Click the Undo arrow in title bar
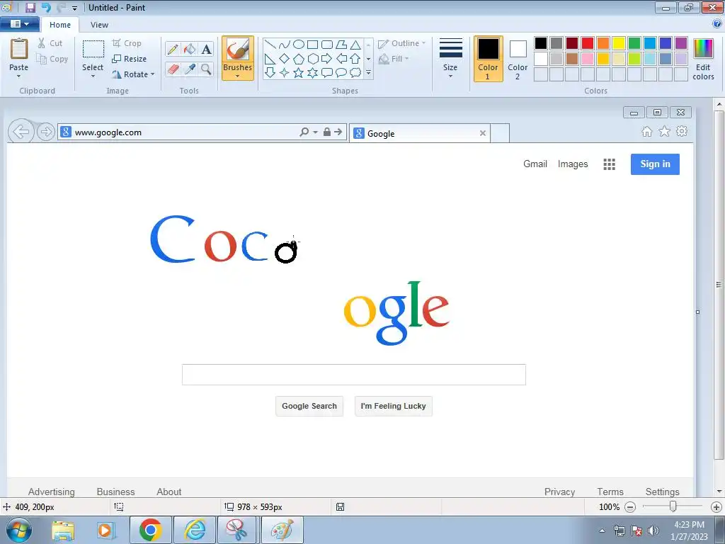This screenshot has width=725, height=544. click(46, 7)
